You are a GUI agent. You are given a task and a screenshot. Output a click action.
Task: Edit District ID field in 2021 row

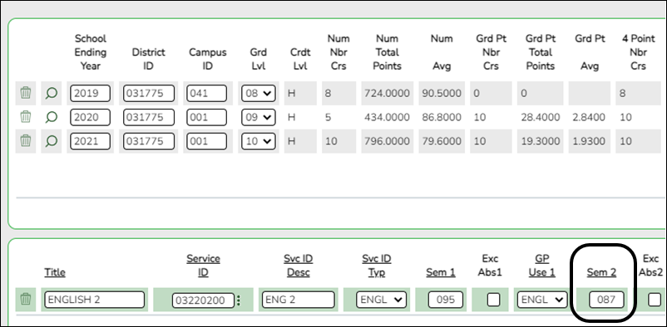pos(149,140)
